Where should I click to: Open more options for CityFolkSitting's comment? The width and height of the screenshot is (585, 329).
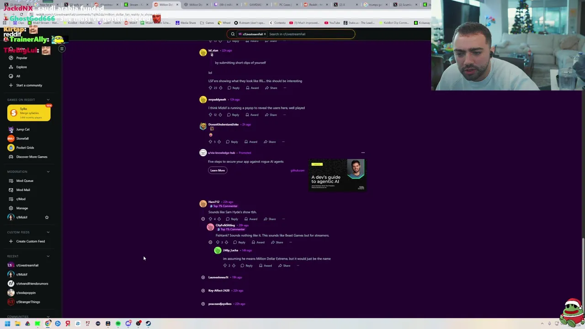pos(291,242)
